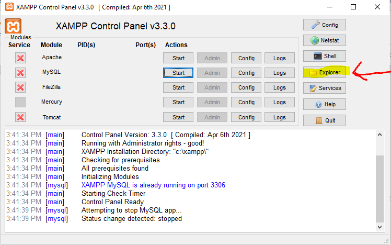This screenshot has width=391, height=245.
Task: Click the 'Tomcat' module name
Action: pyautogui.click(x=52, y=117)
